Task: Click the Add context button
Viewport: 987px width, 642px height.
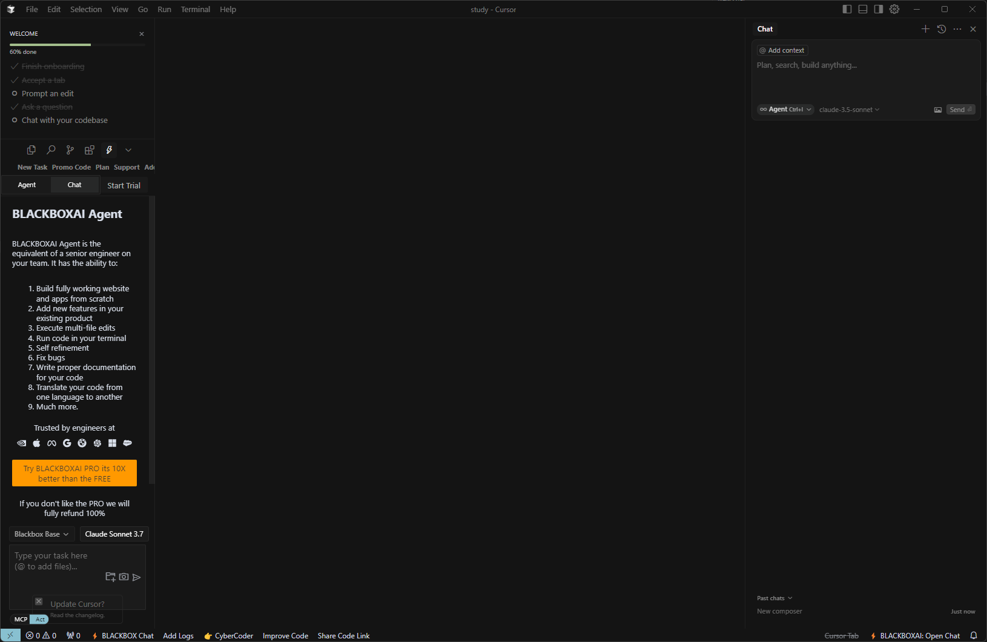Action: 782,50
